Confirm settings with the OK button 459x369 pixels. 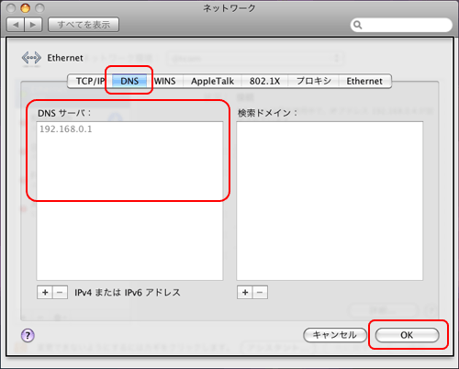tap(407, 335)
